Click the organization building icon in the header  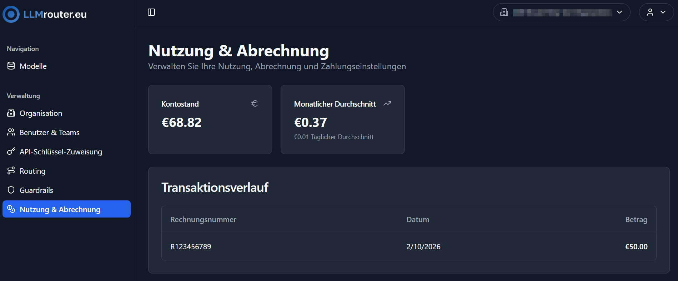pos(504,12)
